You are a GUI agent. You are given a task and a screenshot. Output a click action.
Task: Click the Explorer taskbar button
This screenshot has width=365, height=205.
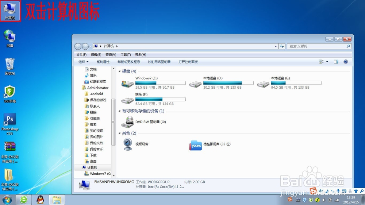tap(57, 200)
